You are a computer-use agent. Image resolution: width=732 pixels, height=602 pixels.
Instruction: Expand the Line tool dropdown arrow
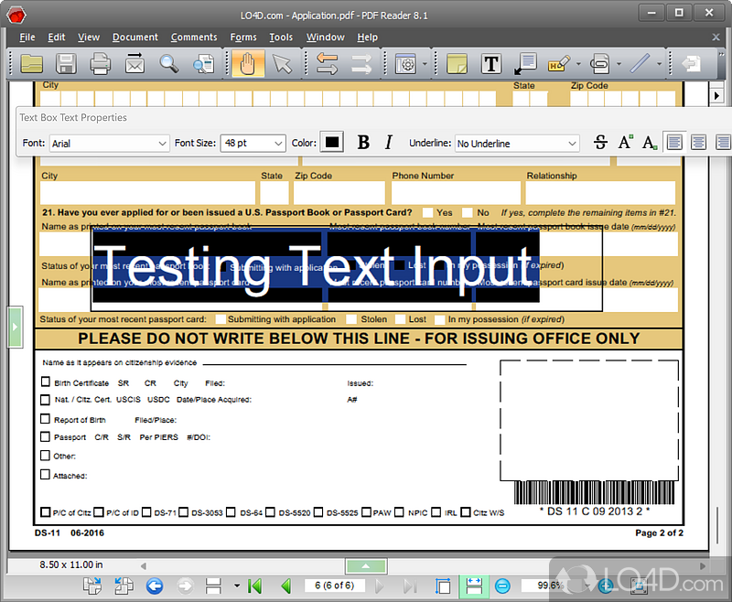[x=659, y=64]
